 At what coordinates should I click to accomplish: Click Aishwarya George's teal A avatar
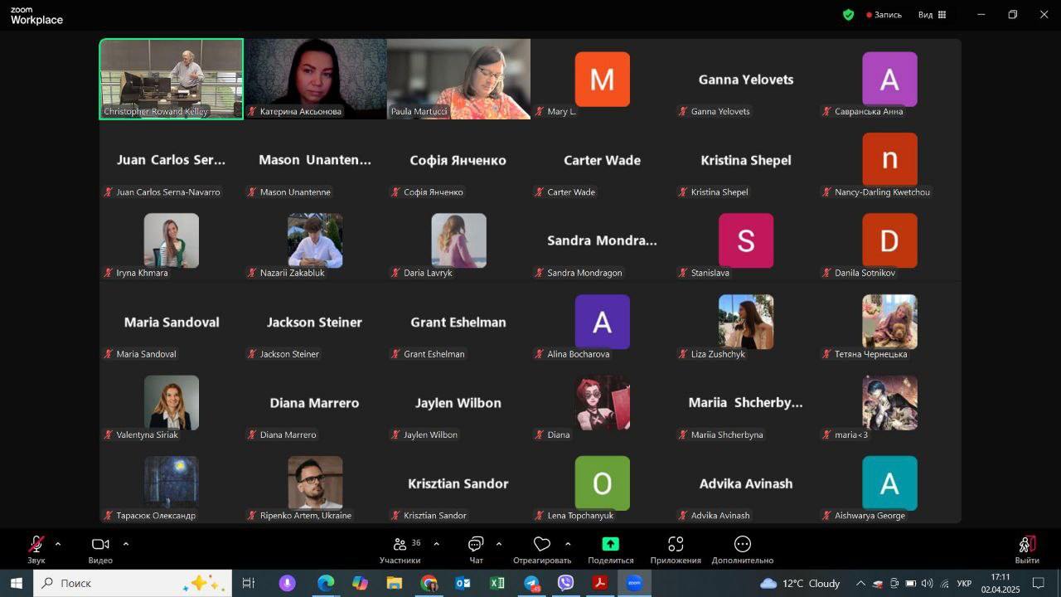click(x=889, y=483)
